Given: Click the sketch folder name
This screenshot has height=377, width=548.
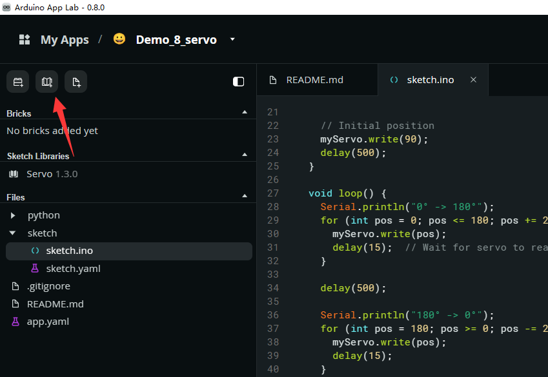Looking at the screenshot, I should 43,233.
